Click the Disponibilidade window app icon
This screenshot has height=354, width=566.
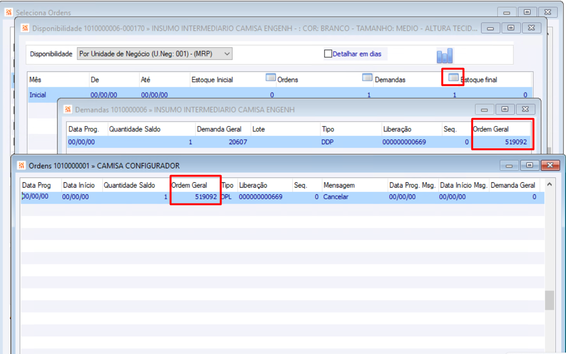25,28
